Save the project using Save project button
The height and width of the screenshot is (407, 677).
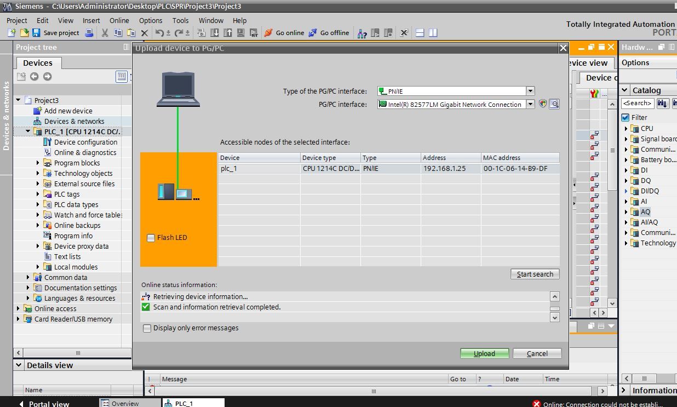pyautogui.click(x=56, y=33)
